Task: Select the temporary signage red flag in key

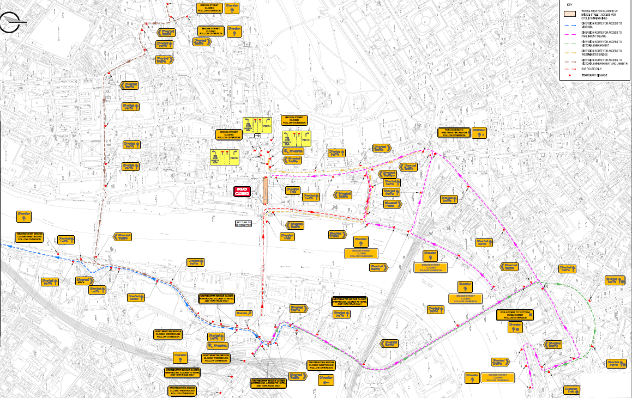Action: point(569,76)
